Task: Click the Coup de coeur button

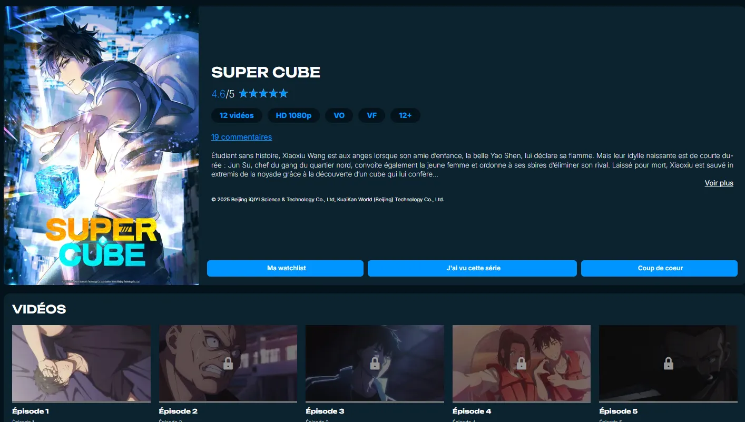Action: tap(659, 268)
